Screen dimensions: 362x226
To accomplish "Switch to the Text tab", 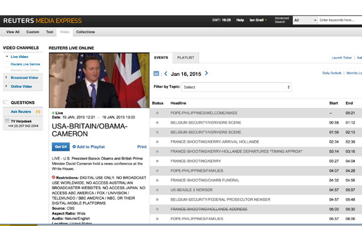I will (49, 32).
